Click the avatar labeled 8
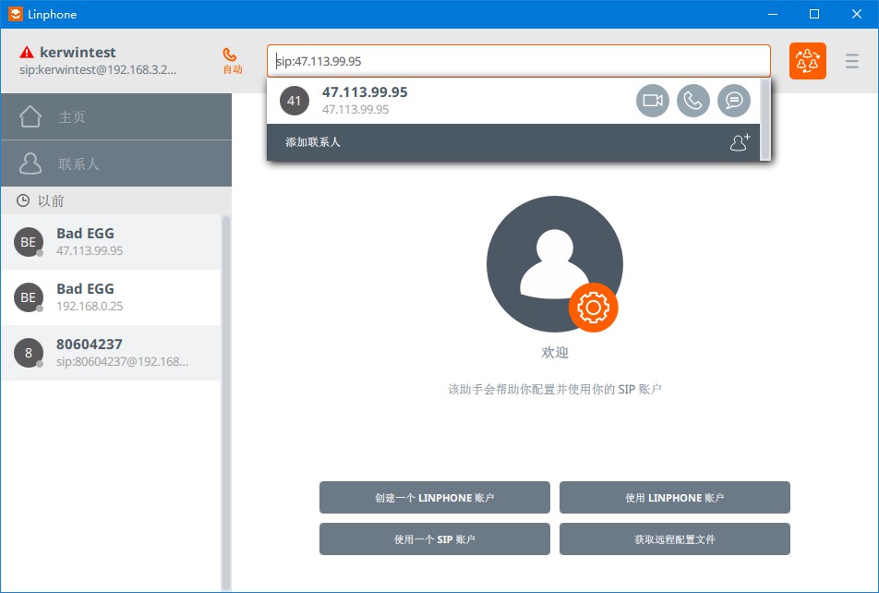The image size is (879, 593). click(29, 353)
